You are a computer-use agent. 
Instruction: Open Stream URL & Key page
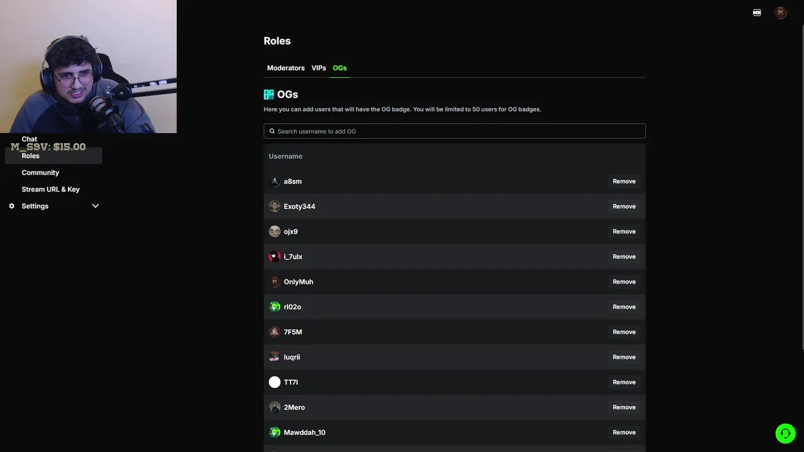51,190
